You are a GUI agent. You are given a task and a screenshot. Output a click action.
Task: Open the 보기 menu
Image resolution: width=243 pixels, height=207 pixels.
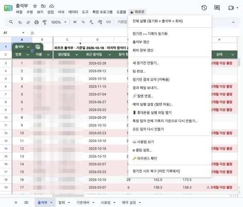[40, 12]
